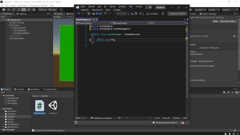Open the Layers dropdown in Unity

pyautogui.click(x=214, y=10)
